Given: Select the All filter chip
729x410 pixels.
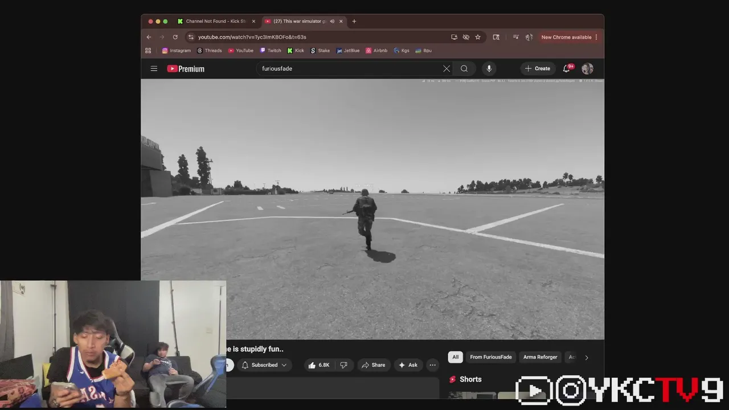Looking at the screenshot, I should click(x=455, y=357).
